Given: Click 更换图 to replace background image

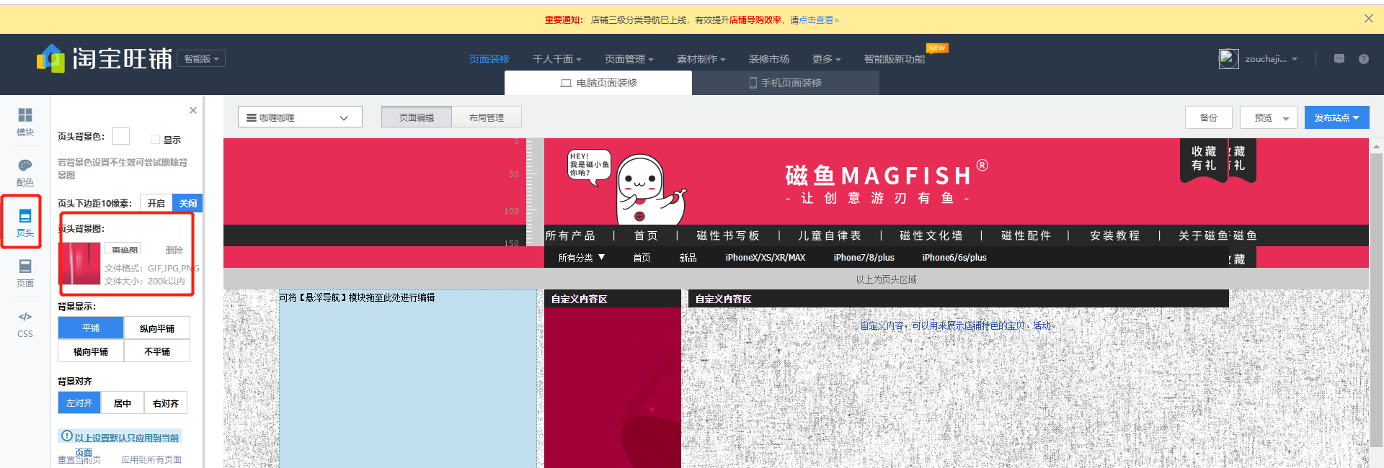Looking at the screenshot, I should pyautogui.click(x=123, y=248).
